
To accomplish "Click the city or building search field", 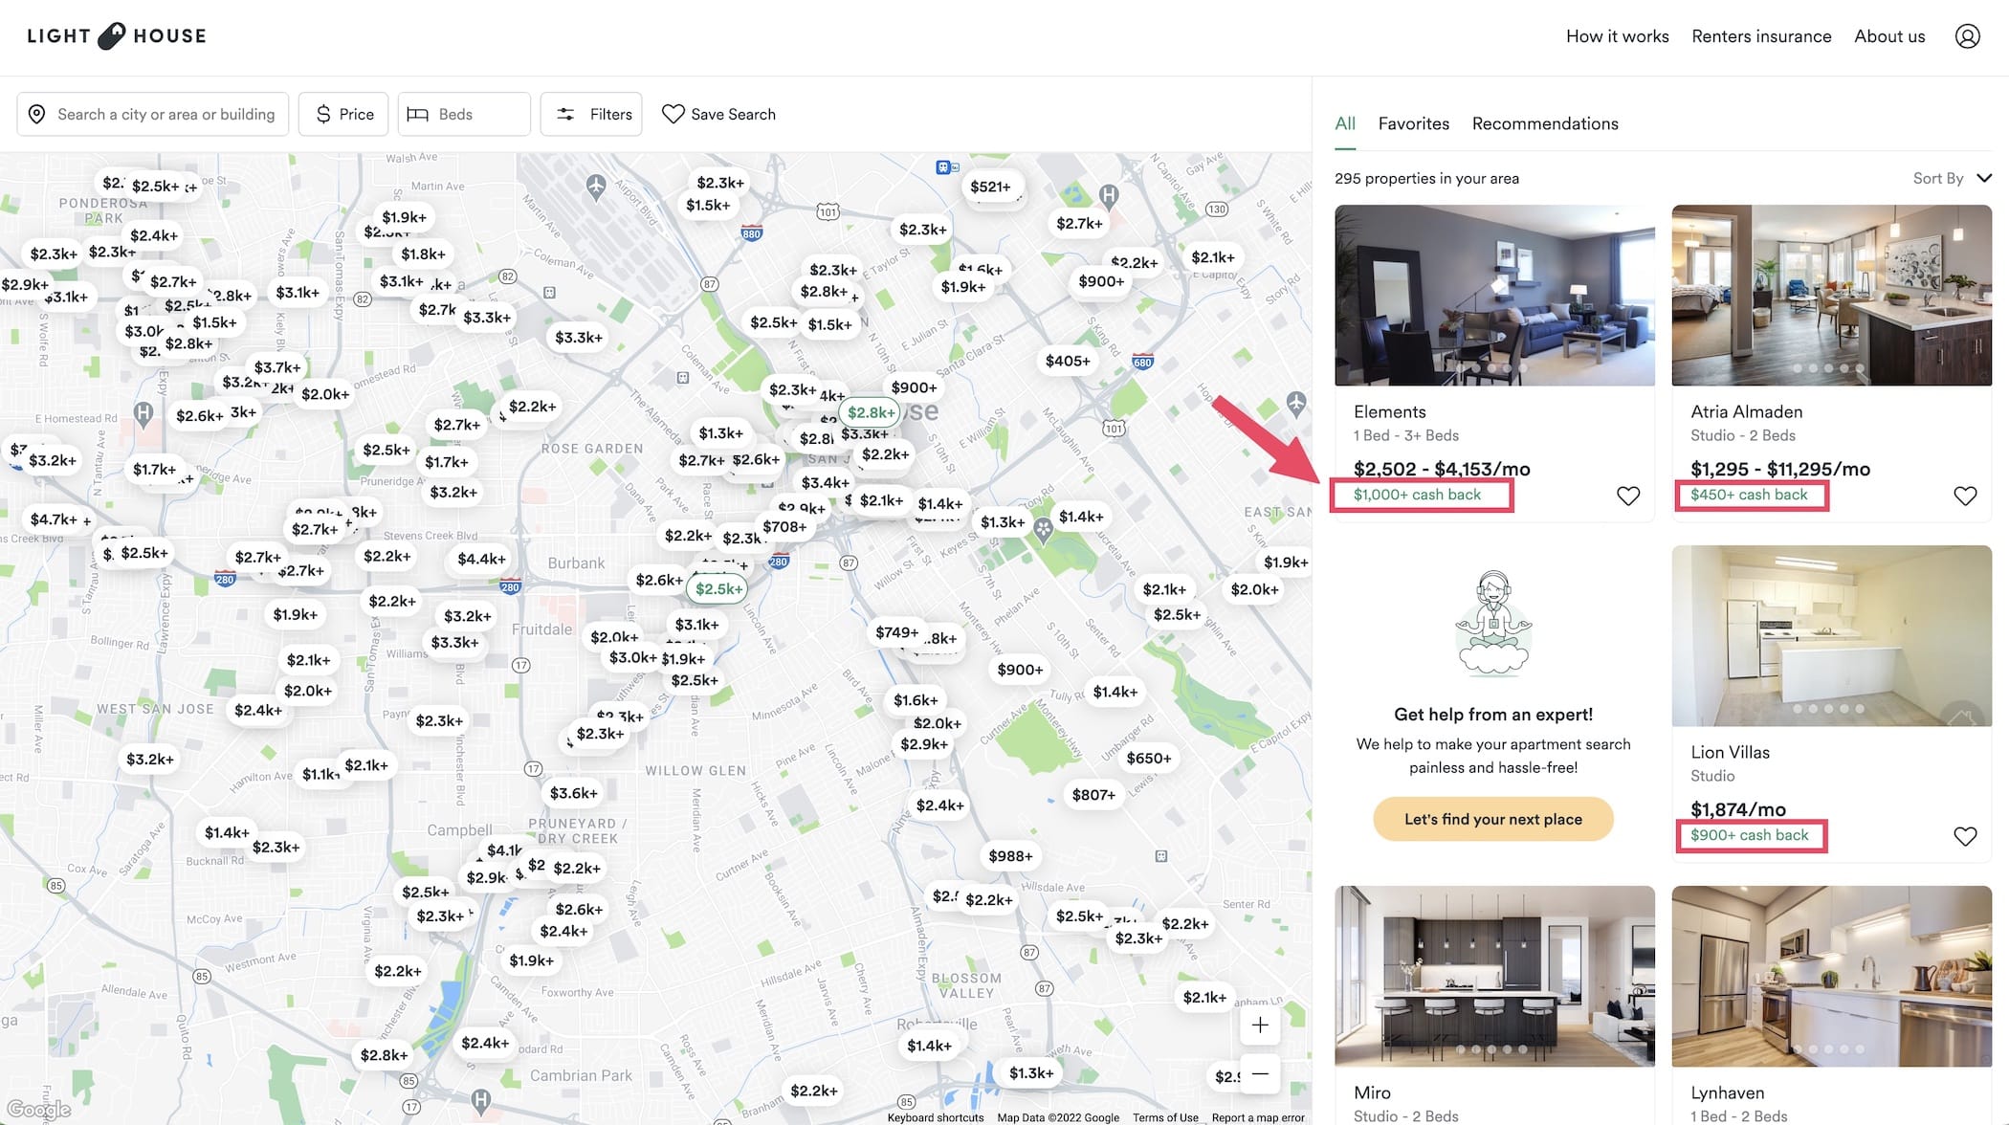I will click(x=166, y=115).
